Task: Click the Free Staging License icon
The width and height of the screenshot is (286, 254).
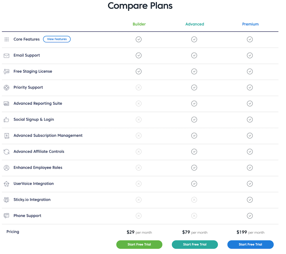Action: (x=7, y=71)
